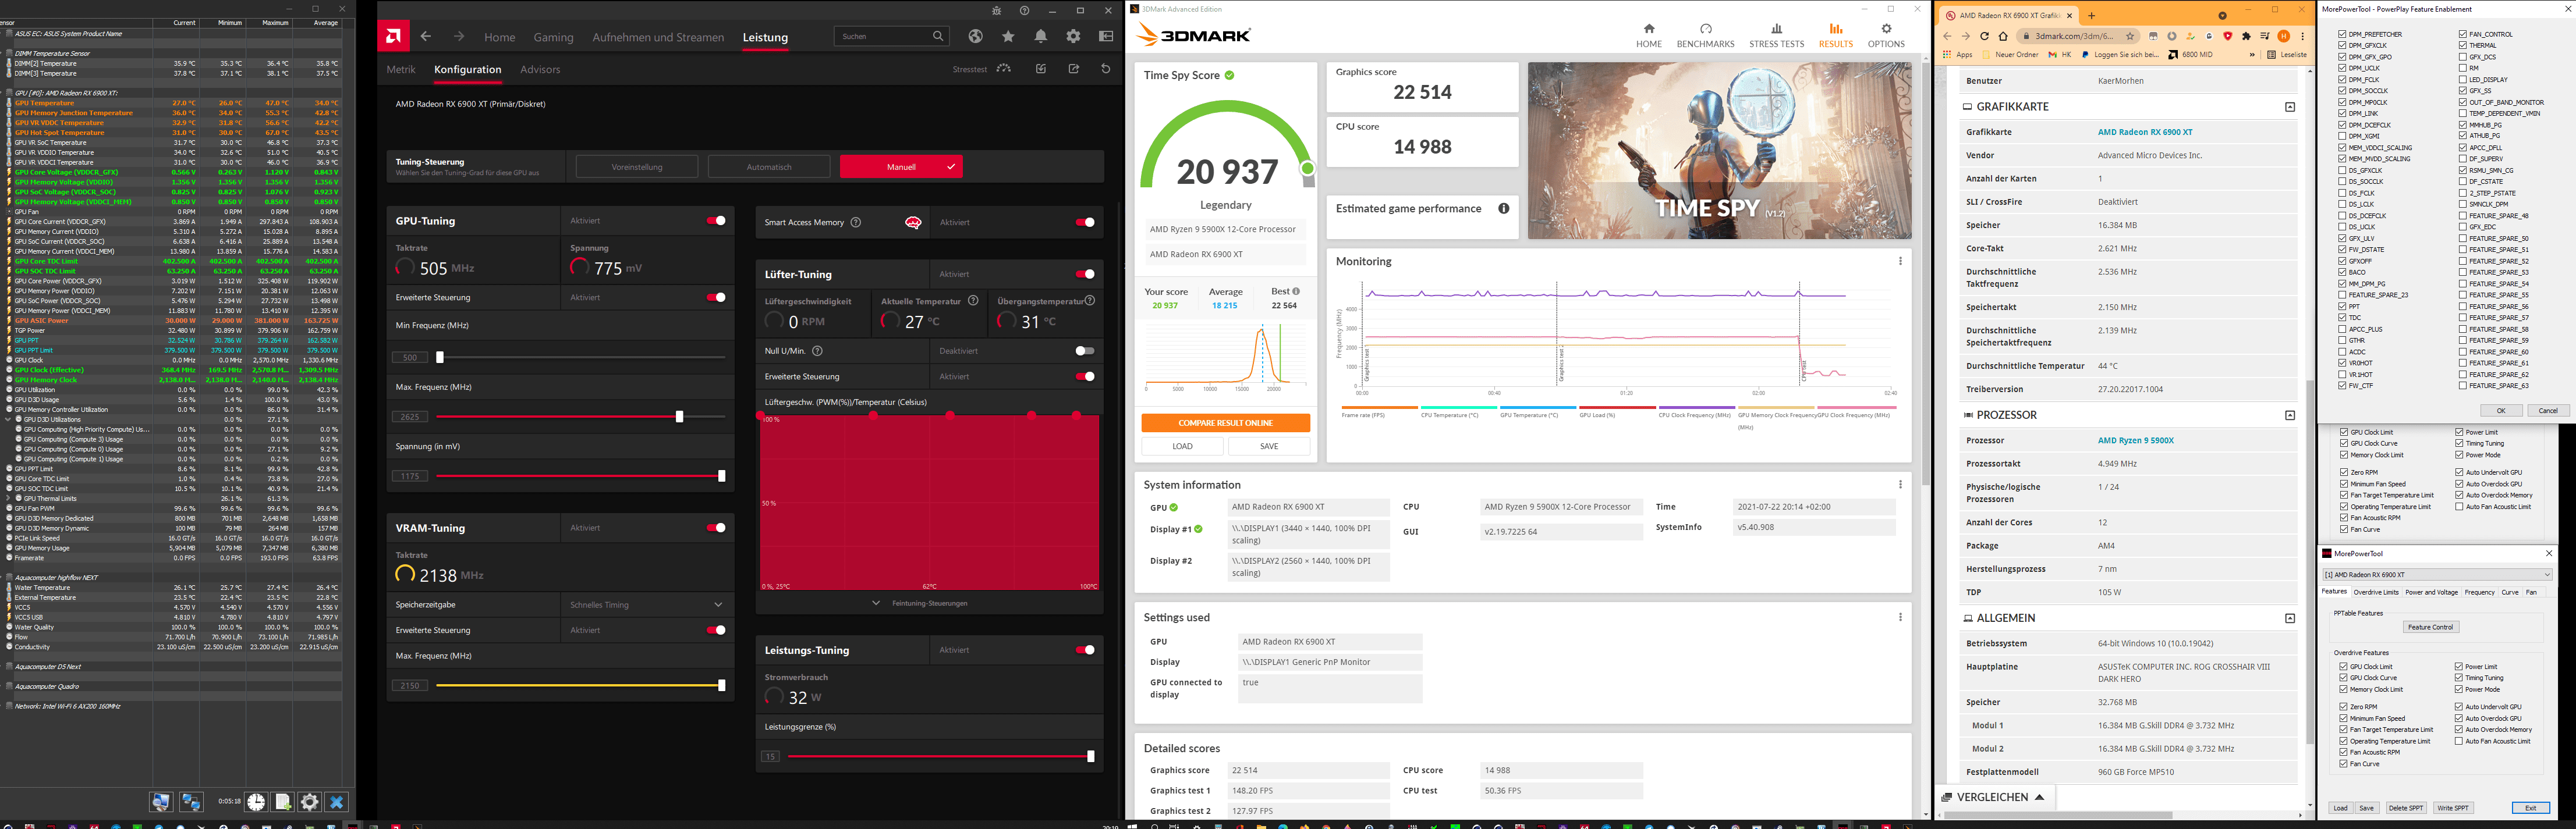Open the Monitoring three-dot menu in 3DMark

pyautogui.click(x=1900, y=262)
